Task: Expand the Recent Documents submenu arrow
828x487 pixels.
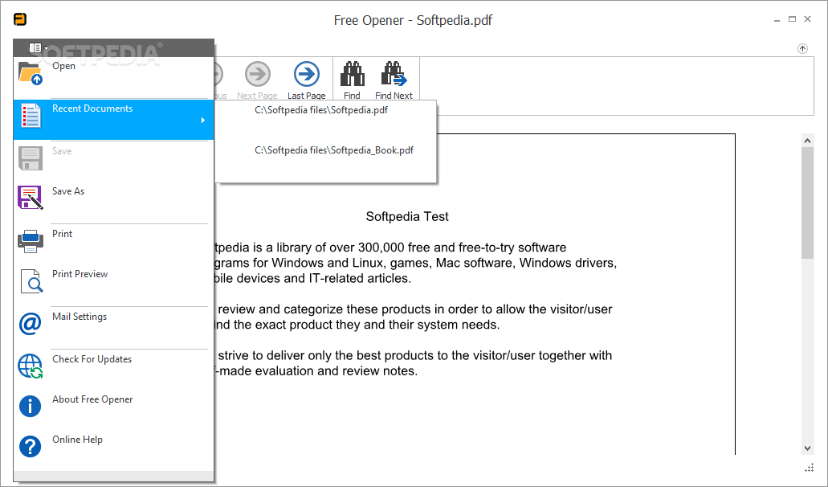Action: pos(202,121)
